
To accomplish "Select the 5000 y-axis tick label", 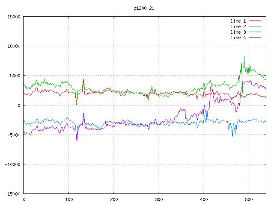I will (x=15, y=76).
